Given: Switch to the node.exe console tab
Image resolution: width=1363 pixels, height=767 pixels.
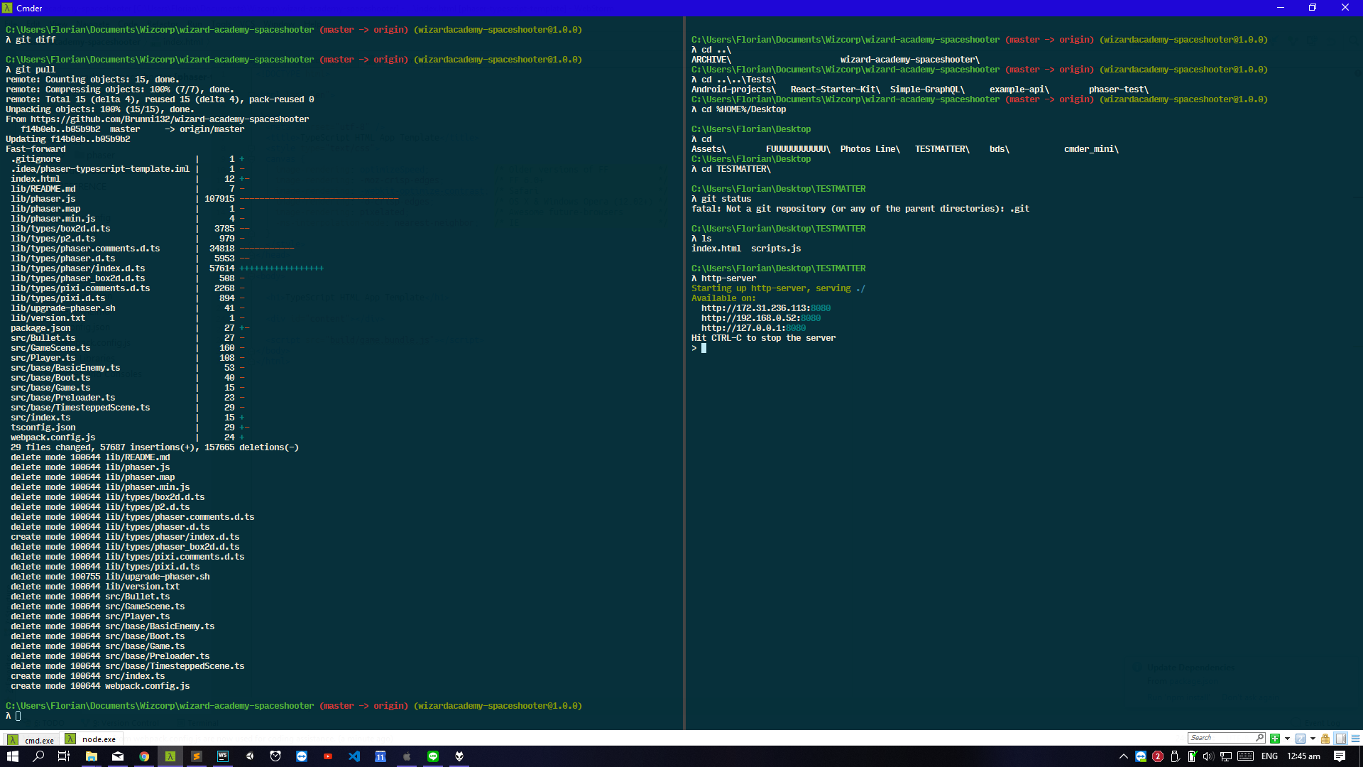Looking at the screenshot, I should (x=92, y=739).
